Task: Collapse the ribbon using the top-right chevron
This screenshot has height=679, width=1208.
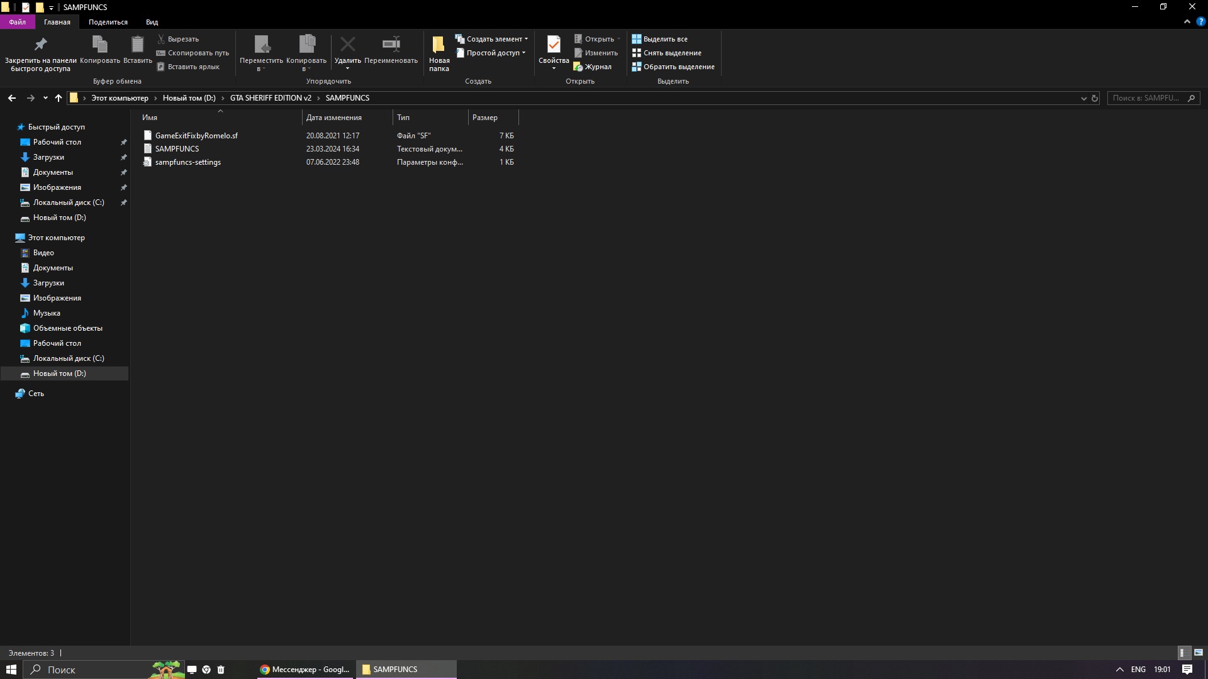Action: [x=1187, y=21]
